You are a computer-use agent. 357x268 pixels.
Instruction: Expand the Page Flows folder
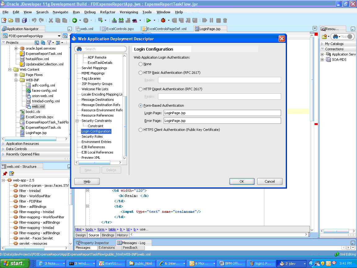(x=16, y=75)
